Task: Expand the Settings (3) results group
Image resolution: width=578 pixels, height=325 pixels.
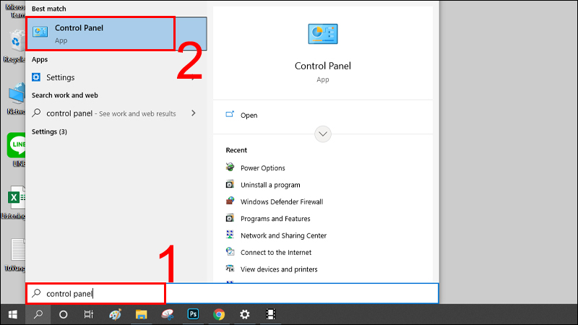Action: 49,132
